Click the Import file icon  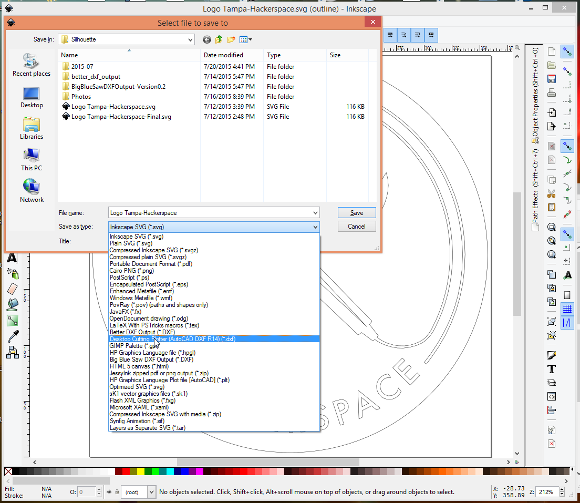(x=552, y=112)
